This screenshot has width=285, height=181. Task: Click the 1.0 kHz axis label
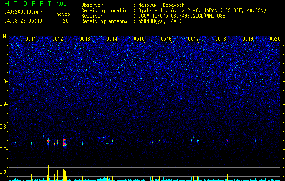point(4,81)
